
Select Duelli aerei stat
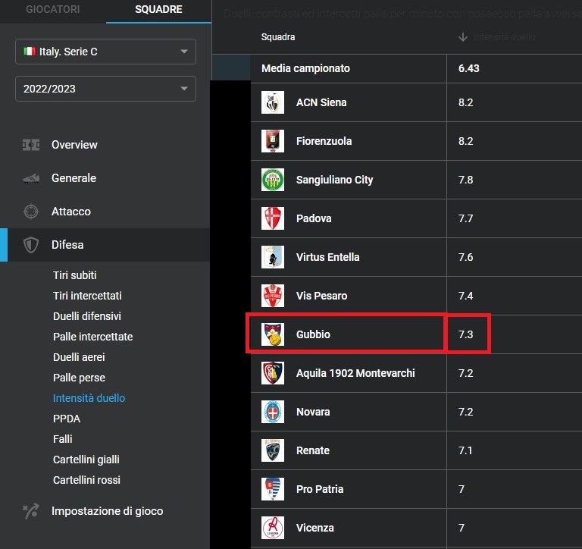(79, 357)
